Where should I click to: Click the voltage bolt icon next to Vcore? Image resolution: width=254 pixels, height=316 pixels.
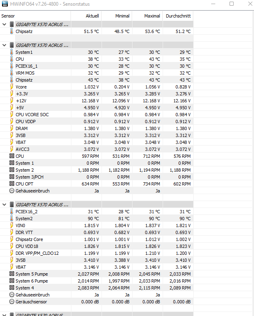pos(12,87)
